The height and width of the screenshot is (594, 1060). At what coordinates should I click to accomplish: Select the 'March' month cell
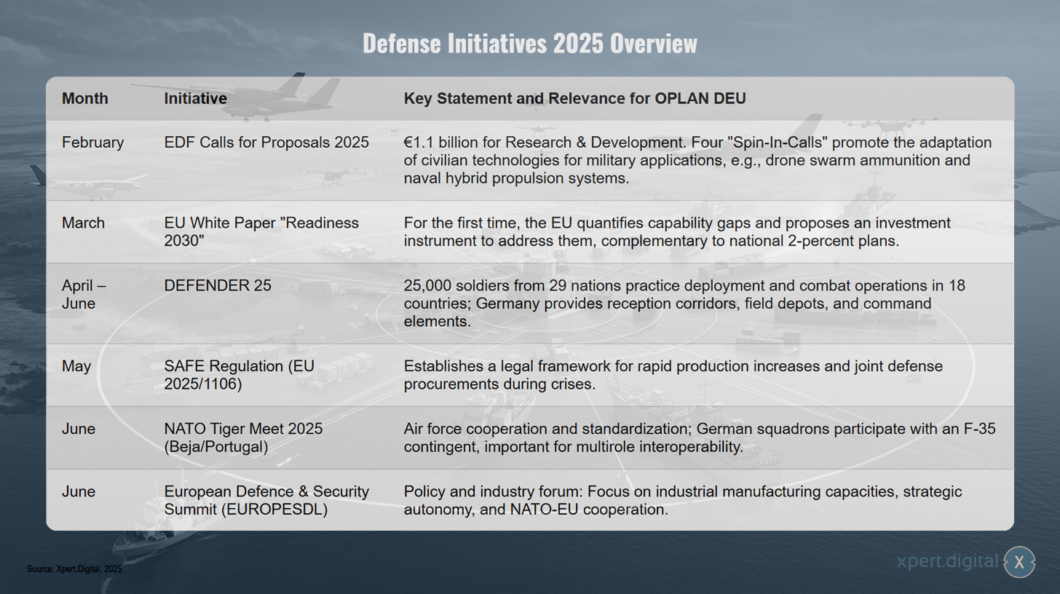click(83, 223)
